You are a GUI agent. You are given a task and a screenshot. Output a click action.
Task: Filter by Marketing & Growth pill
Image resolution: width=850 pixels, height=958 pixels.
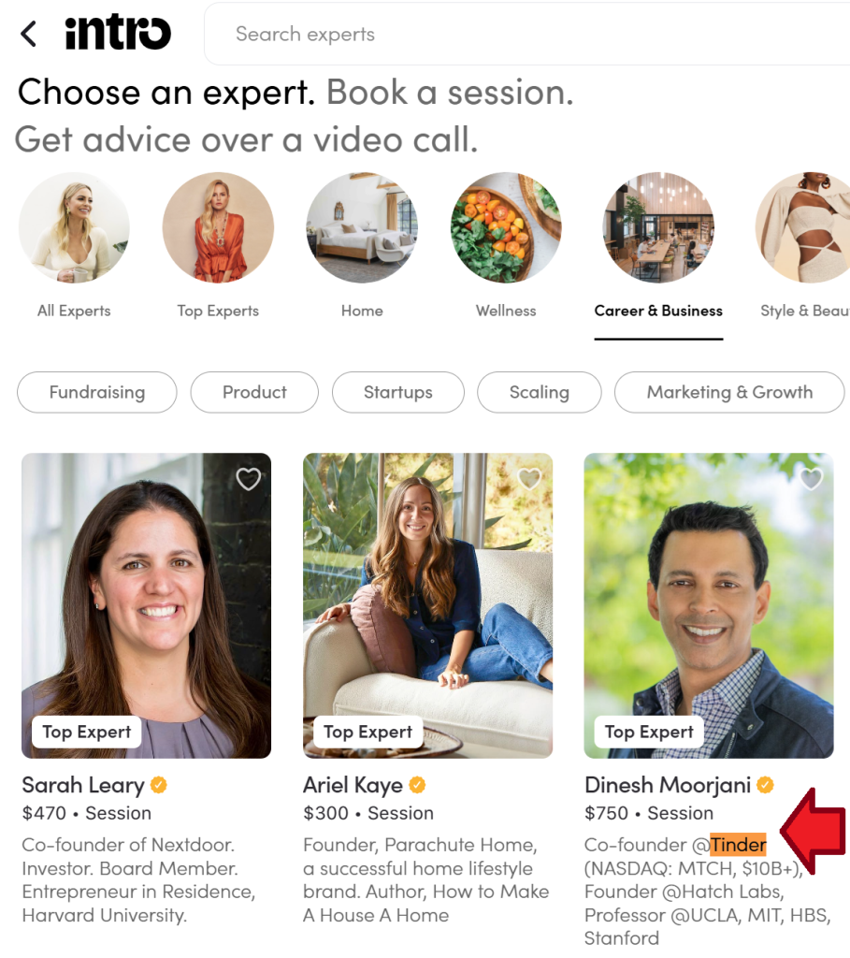(729, 392)
